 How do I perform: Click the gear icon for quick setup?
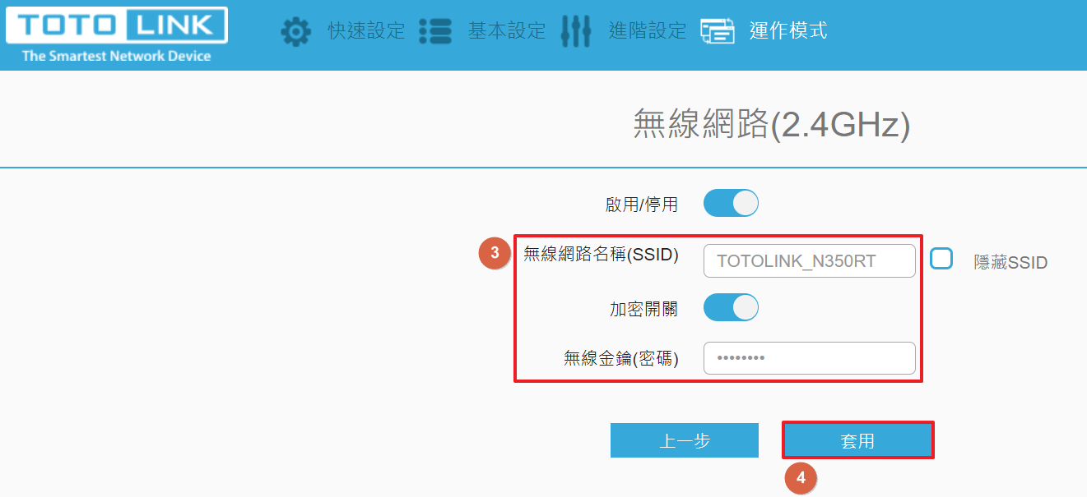tap(296, 31)
